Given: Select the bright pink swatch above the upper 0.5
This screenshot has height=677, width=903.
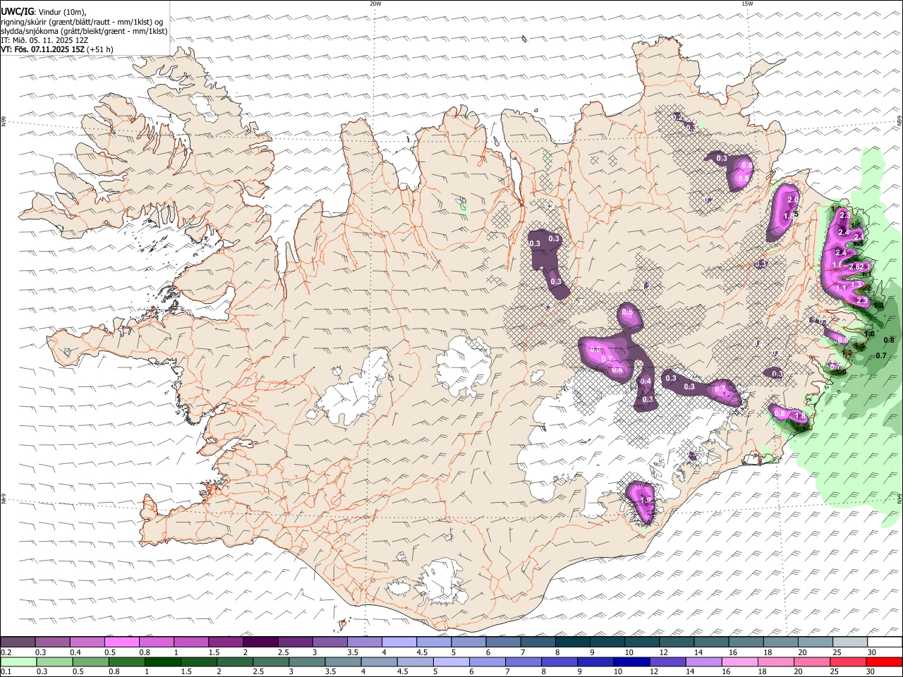Looking at the screenshot, I should tap(121, 642).
